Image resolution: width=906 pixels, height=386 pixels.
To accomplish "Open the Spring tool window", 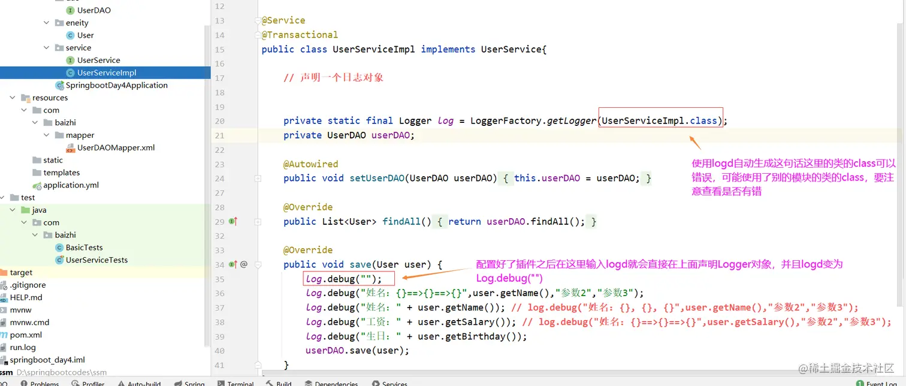I will point(189,383).
